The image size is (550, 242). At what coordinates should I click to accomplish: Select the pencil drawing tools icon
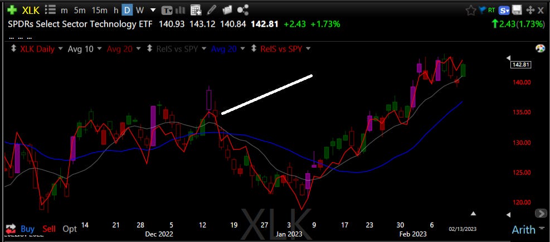(212, 10)
